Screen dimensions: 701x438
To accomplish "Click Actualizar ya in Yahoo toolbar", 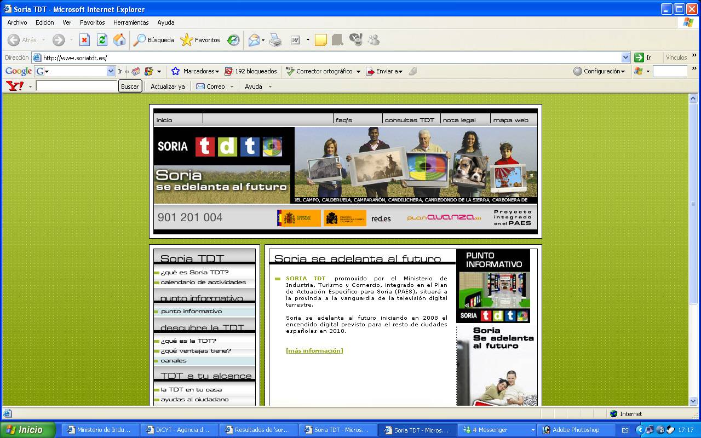I will coord(168,87).
